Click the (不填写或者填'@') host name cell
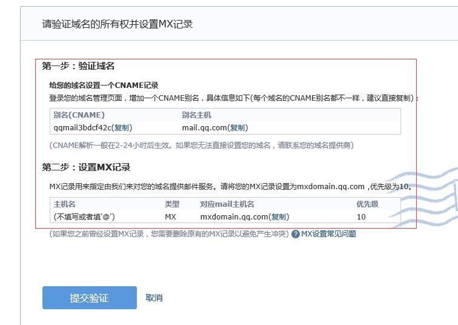The image size is (458, 325). point(84,216)
